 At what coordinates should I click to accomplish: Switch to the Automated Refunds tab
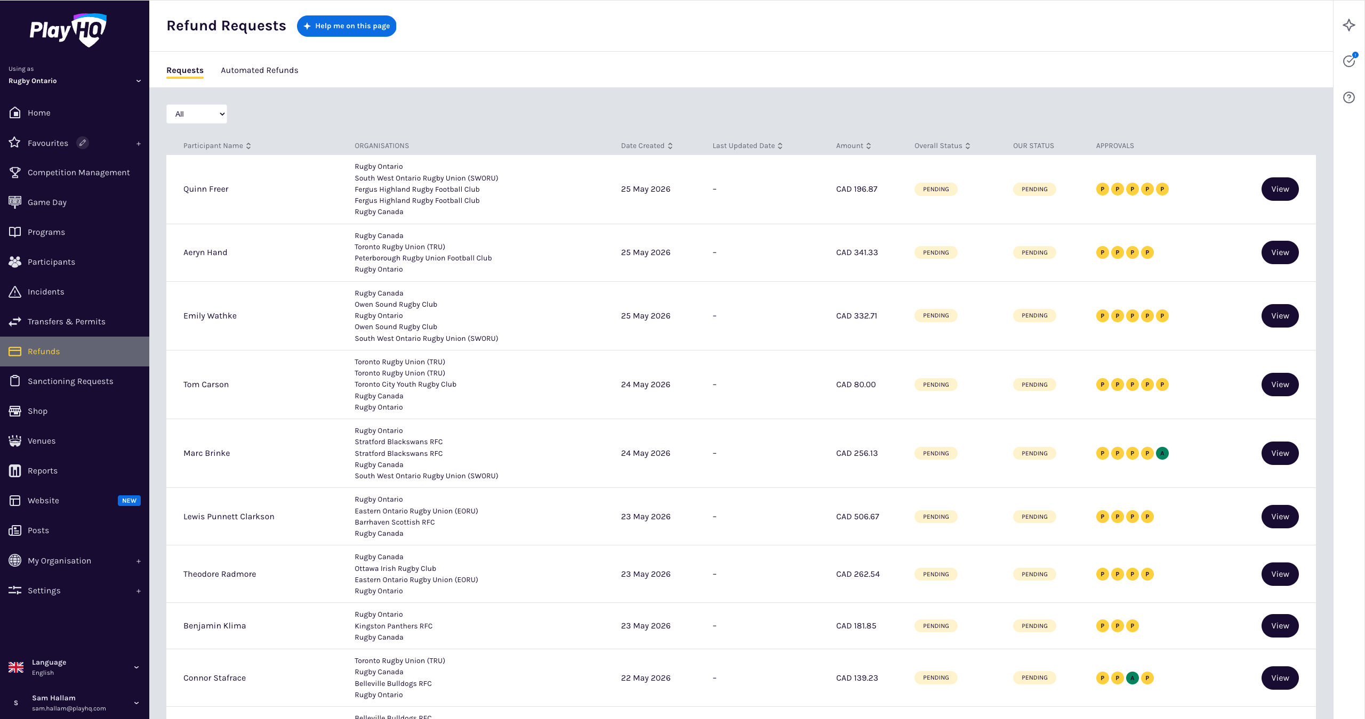260,70
